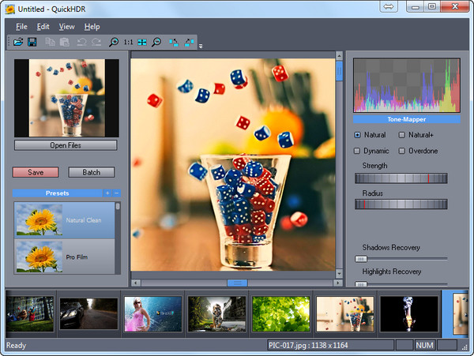Expand the toolbar options overflow arrow
This screenshot has height=356, width=474.
(201, 46)
